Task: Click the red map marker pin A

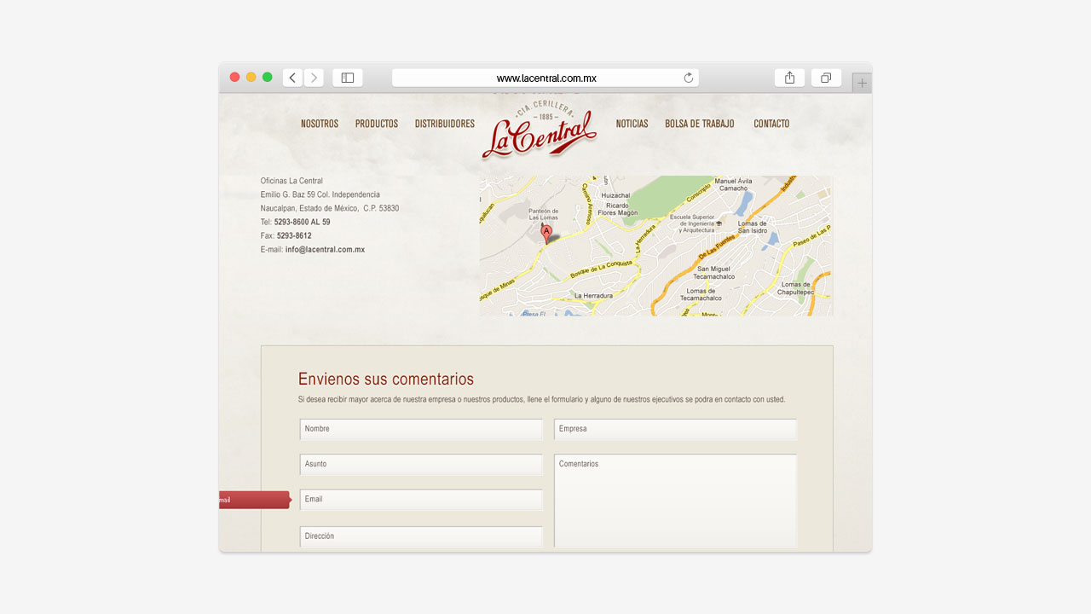Action: coord(546,233)
